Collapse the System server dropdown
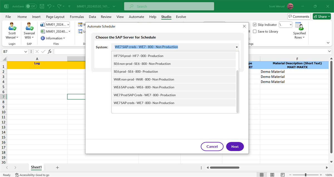The image size is (334, 177). click(237, 47)
